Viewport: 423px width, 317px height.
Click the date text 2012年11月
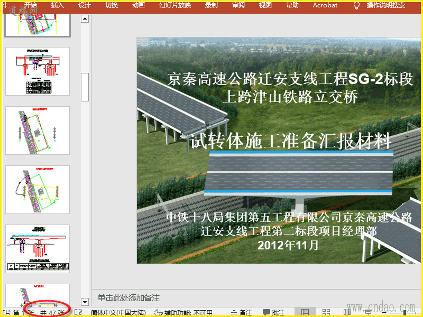[288, 245]
